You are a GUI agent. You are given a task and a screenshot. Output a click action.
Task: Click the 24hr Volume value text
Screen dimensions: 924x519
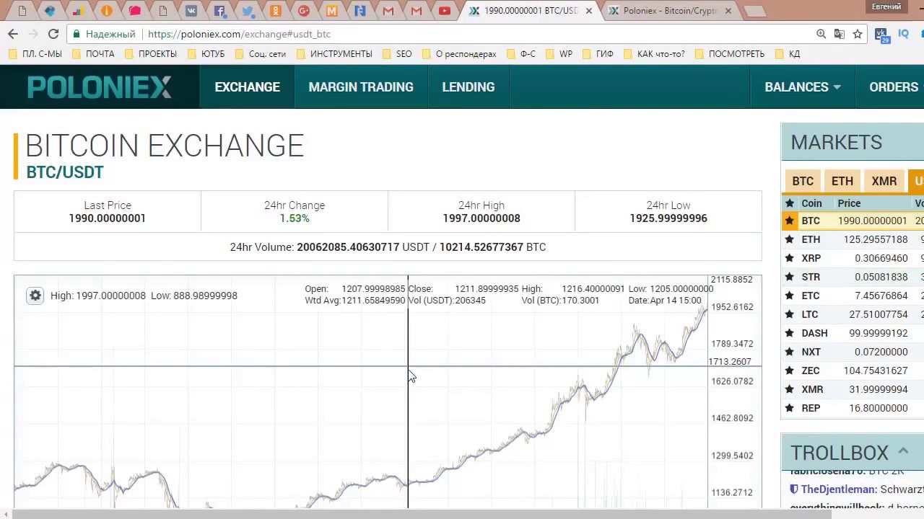(388, 247)
